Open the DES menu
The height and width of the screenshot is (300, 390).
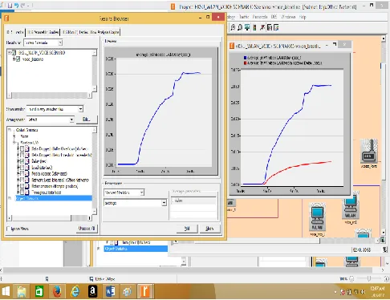274,17
